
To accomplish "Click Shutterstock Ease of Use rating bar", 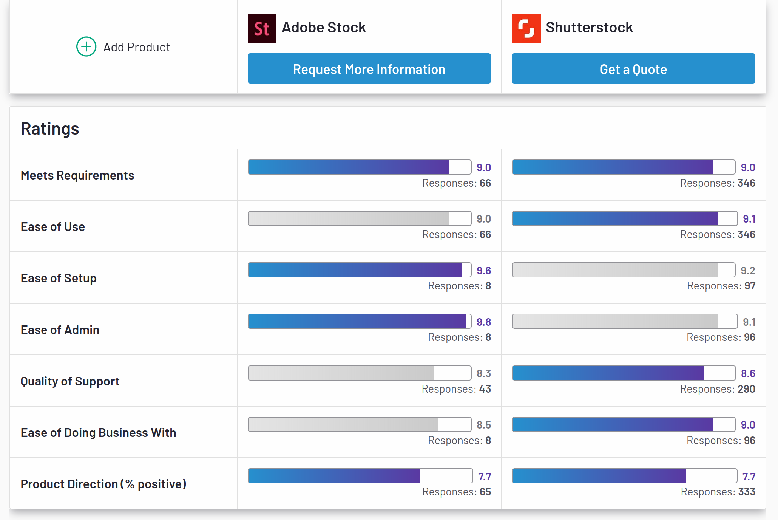I will [624, 218].
